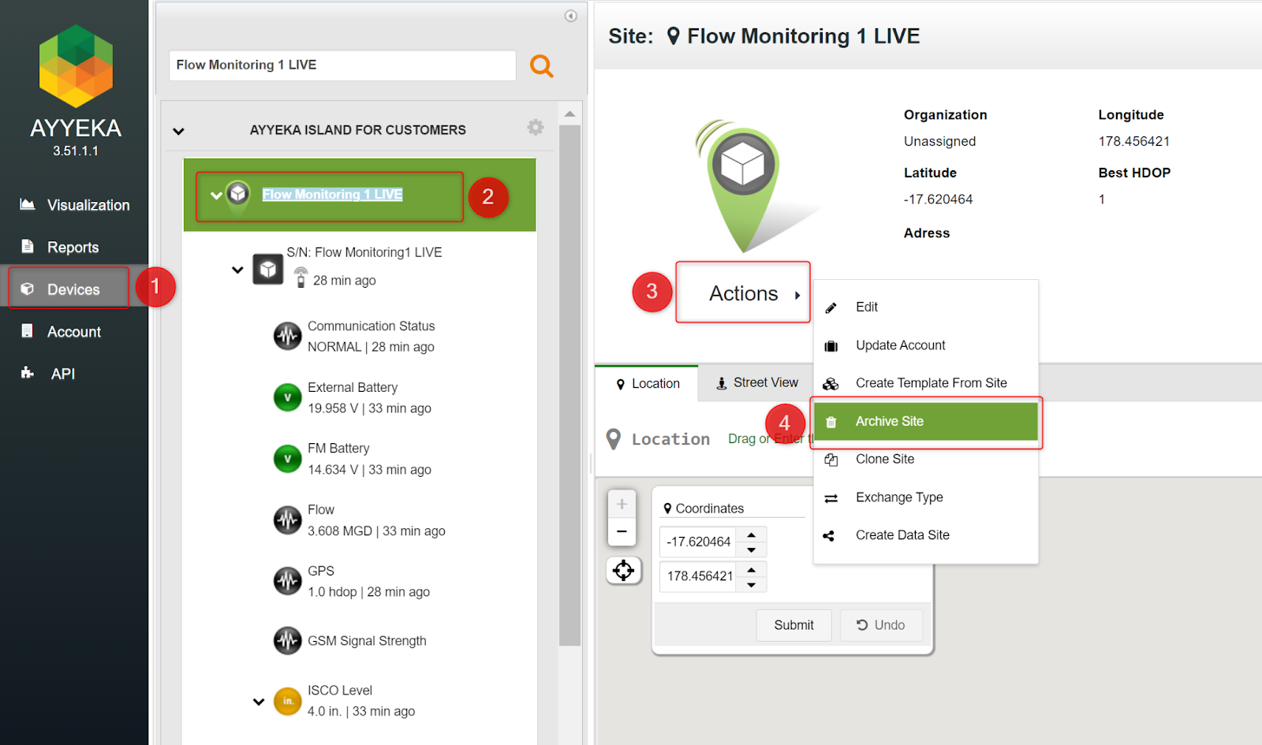The width and height of the screenshot is (1262, 745).
Task: Click the orange search magnifier icon
Action: pyautogui.click(x=542, y=66)
